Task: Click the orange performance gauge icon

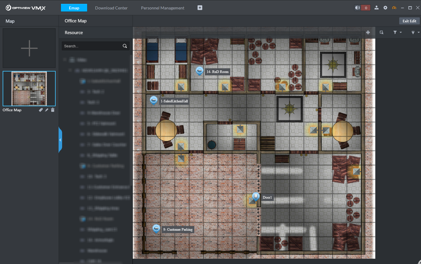Action: (x=394, y=8)
